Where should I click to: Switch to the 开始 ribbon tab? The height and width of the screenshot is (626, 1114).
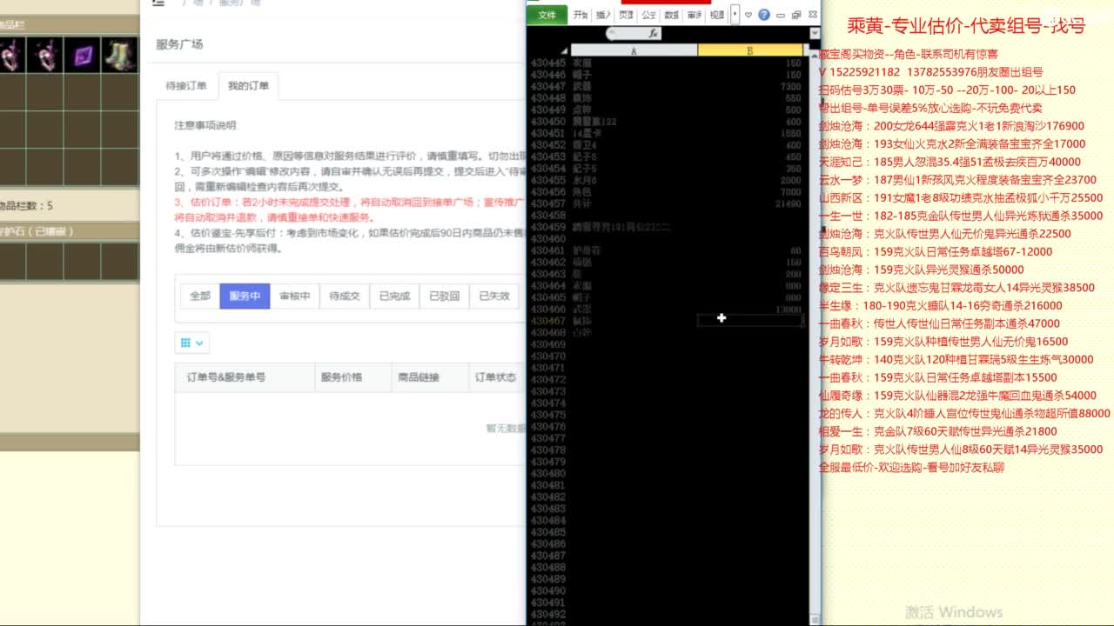click(x=580, y=15)
